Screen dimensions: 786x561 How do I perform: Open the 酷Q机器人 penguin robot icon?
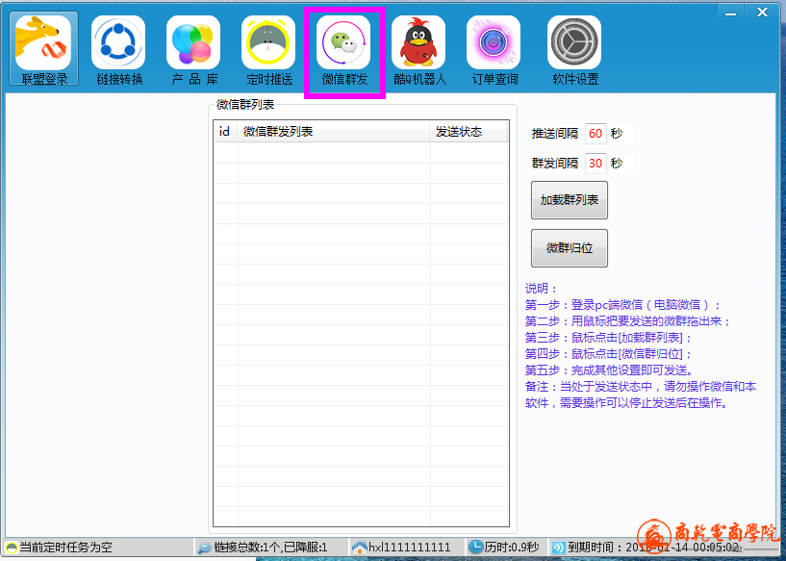tap(418, 49)
